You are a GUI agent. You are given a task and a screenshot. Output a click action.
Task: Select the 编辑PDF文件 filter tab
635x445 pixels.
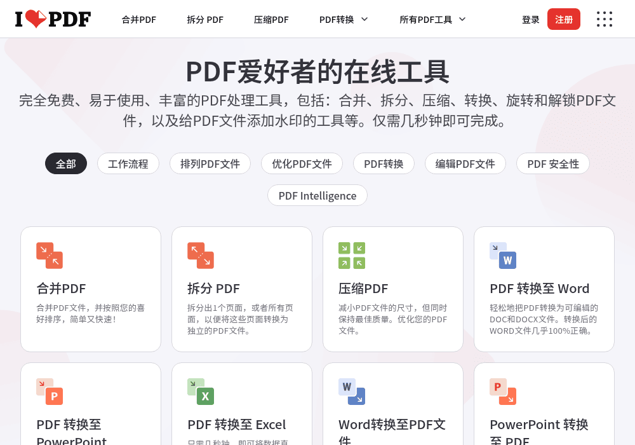pyautogui.click(x=465, y=164)
